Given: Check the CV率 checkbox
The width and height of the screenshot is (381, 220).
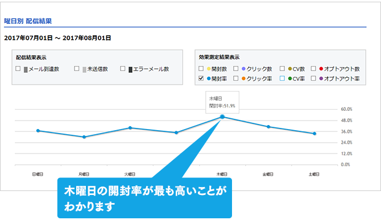Looking at the screenshot, I should [x=282, y=78].
